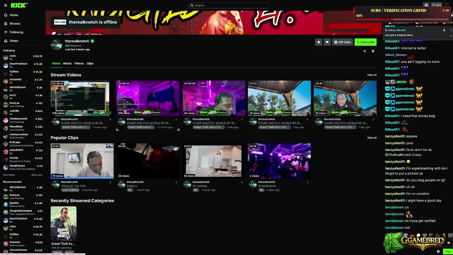Switch to the About tab

tap(67, 63)
